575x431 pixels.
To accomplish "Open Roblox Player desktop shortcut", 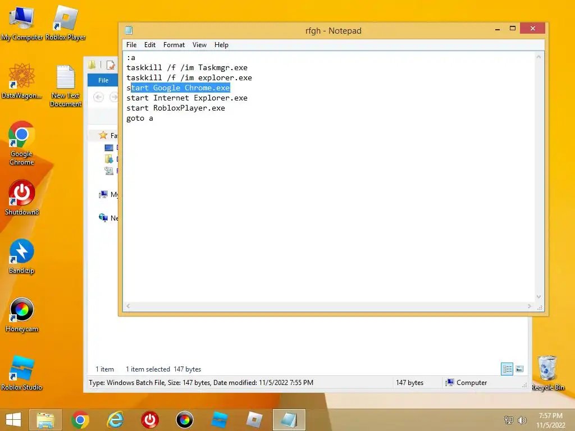I will click(65, 22).
